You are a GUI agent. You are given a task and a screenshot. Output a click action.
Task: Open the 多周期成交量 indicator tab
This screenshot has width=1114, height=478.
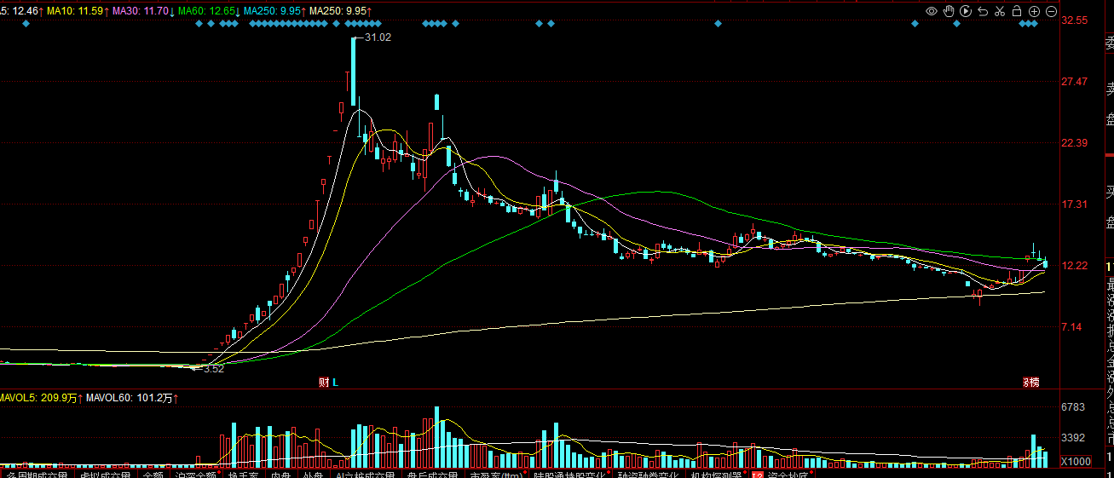pos(36,474)
